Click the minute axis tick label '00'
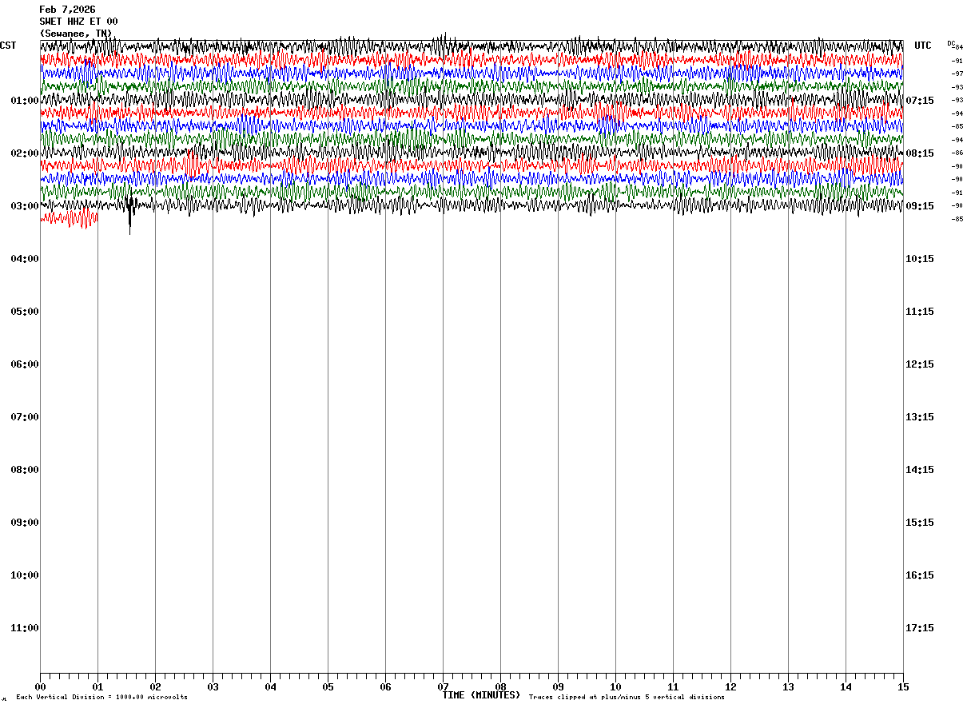Image resolution: width=967 pixels, height=708 pixels. pos(40,686)
